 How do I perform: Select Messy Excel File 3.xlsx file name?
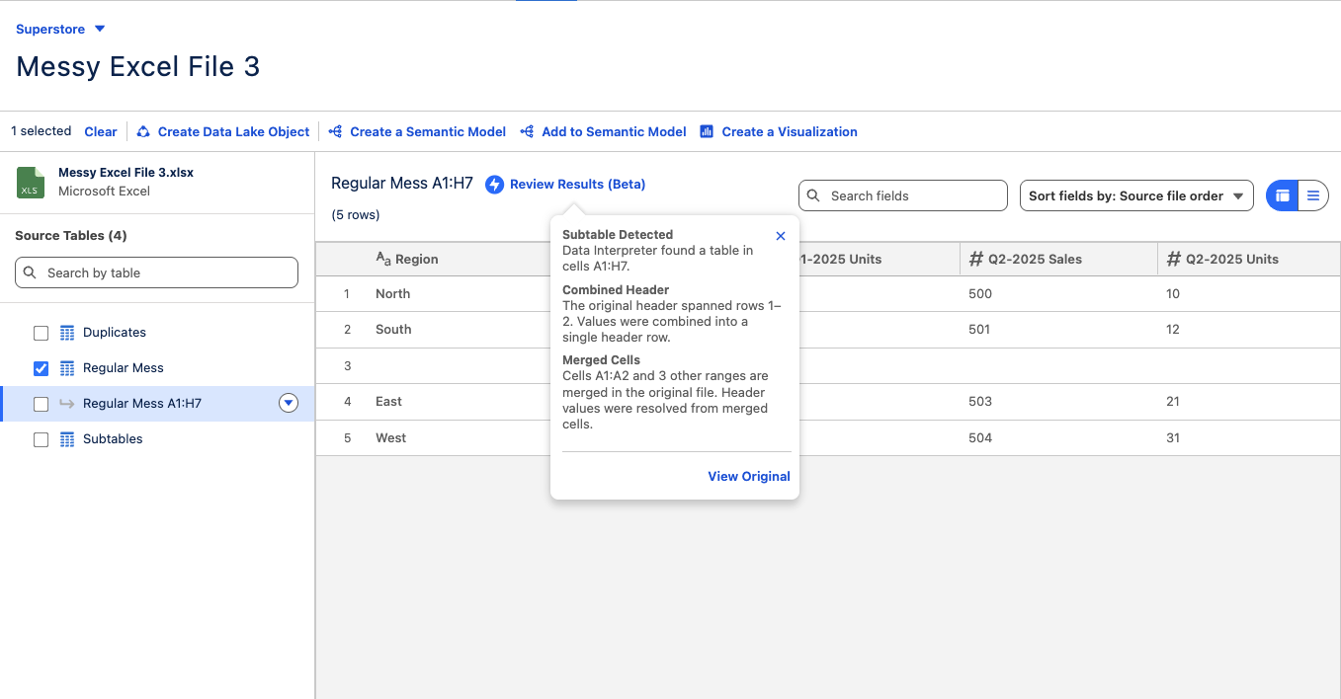pos(126,173)
